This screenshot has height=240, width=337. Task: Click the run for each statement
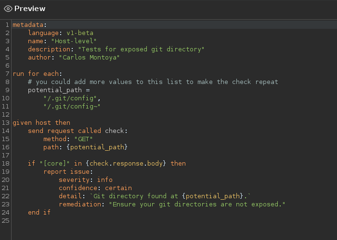click(38, 74)
